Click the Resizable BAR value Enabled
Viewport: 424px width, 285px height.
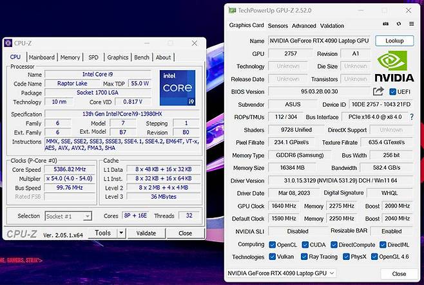click(x=391, y=232)
